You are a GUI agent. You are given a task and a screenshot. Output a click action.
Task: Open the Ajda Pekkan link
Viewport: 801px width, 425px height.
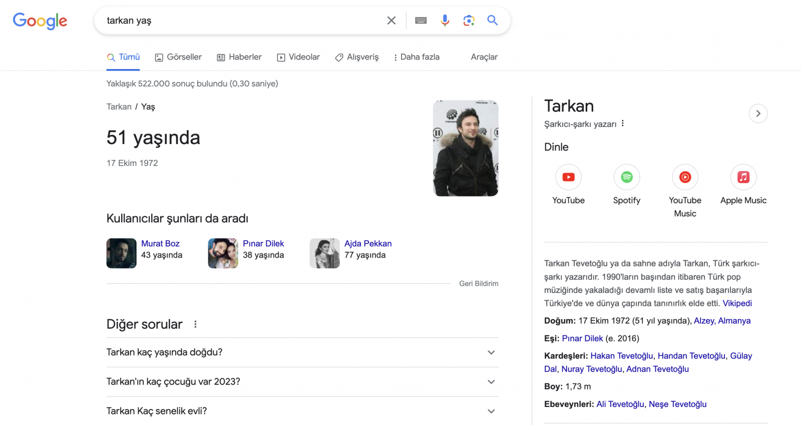[368, 243]
